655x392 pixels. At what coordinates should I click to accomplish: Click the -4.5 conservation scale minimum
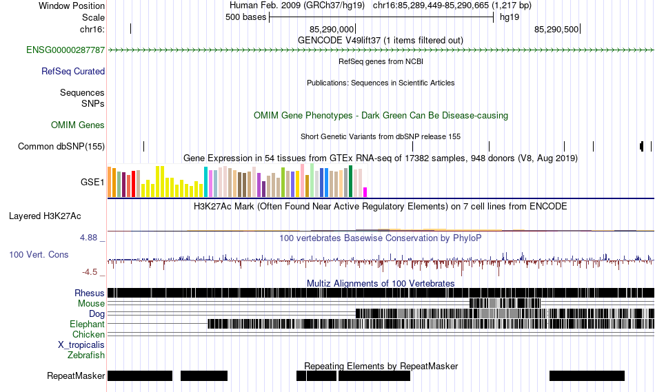[90, 272]
